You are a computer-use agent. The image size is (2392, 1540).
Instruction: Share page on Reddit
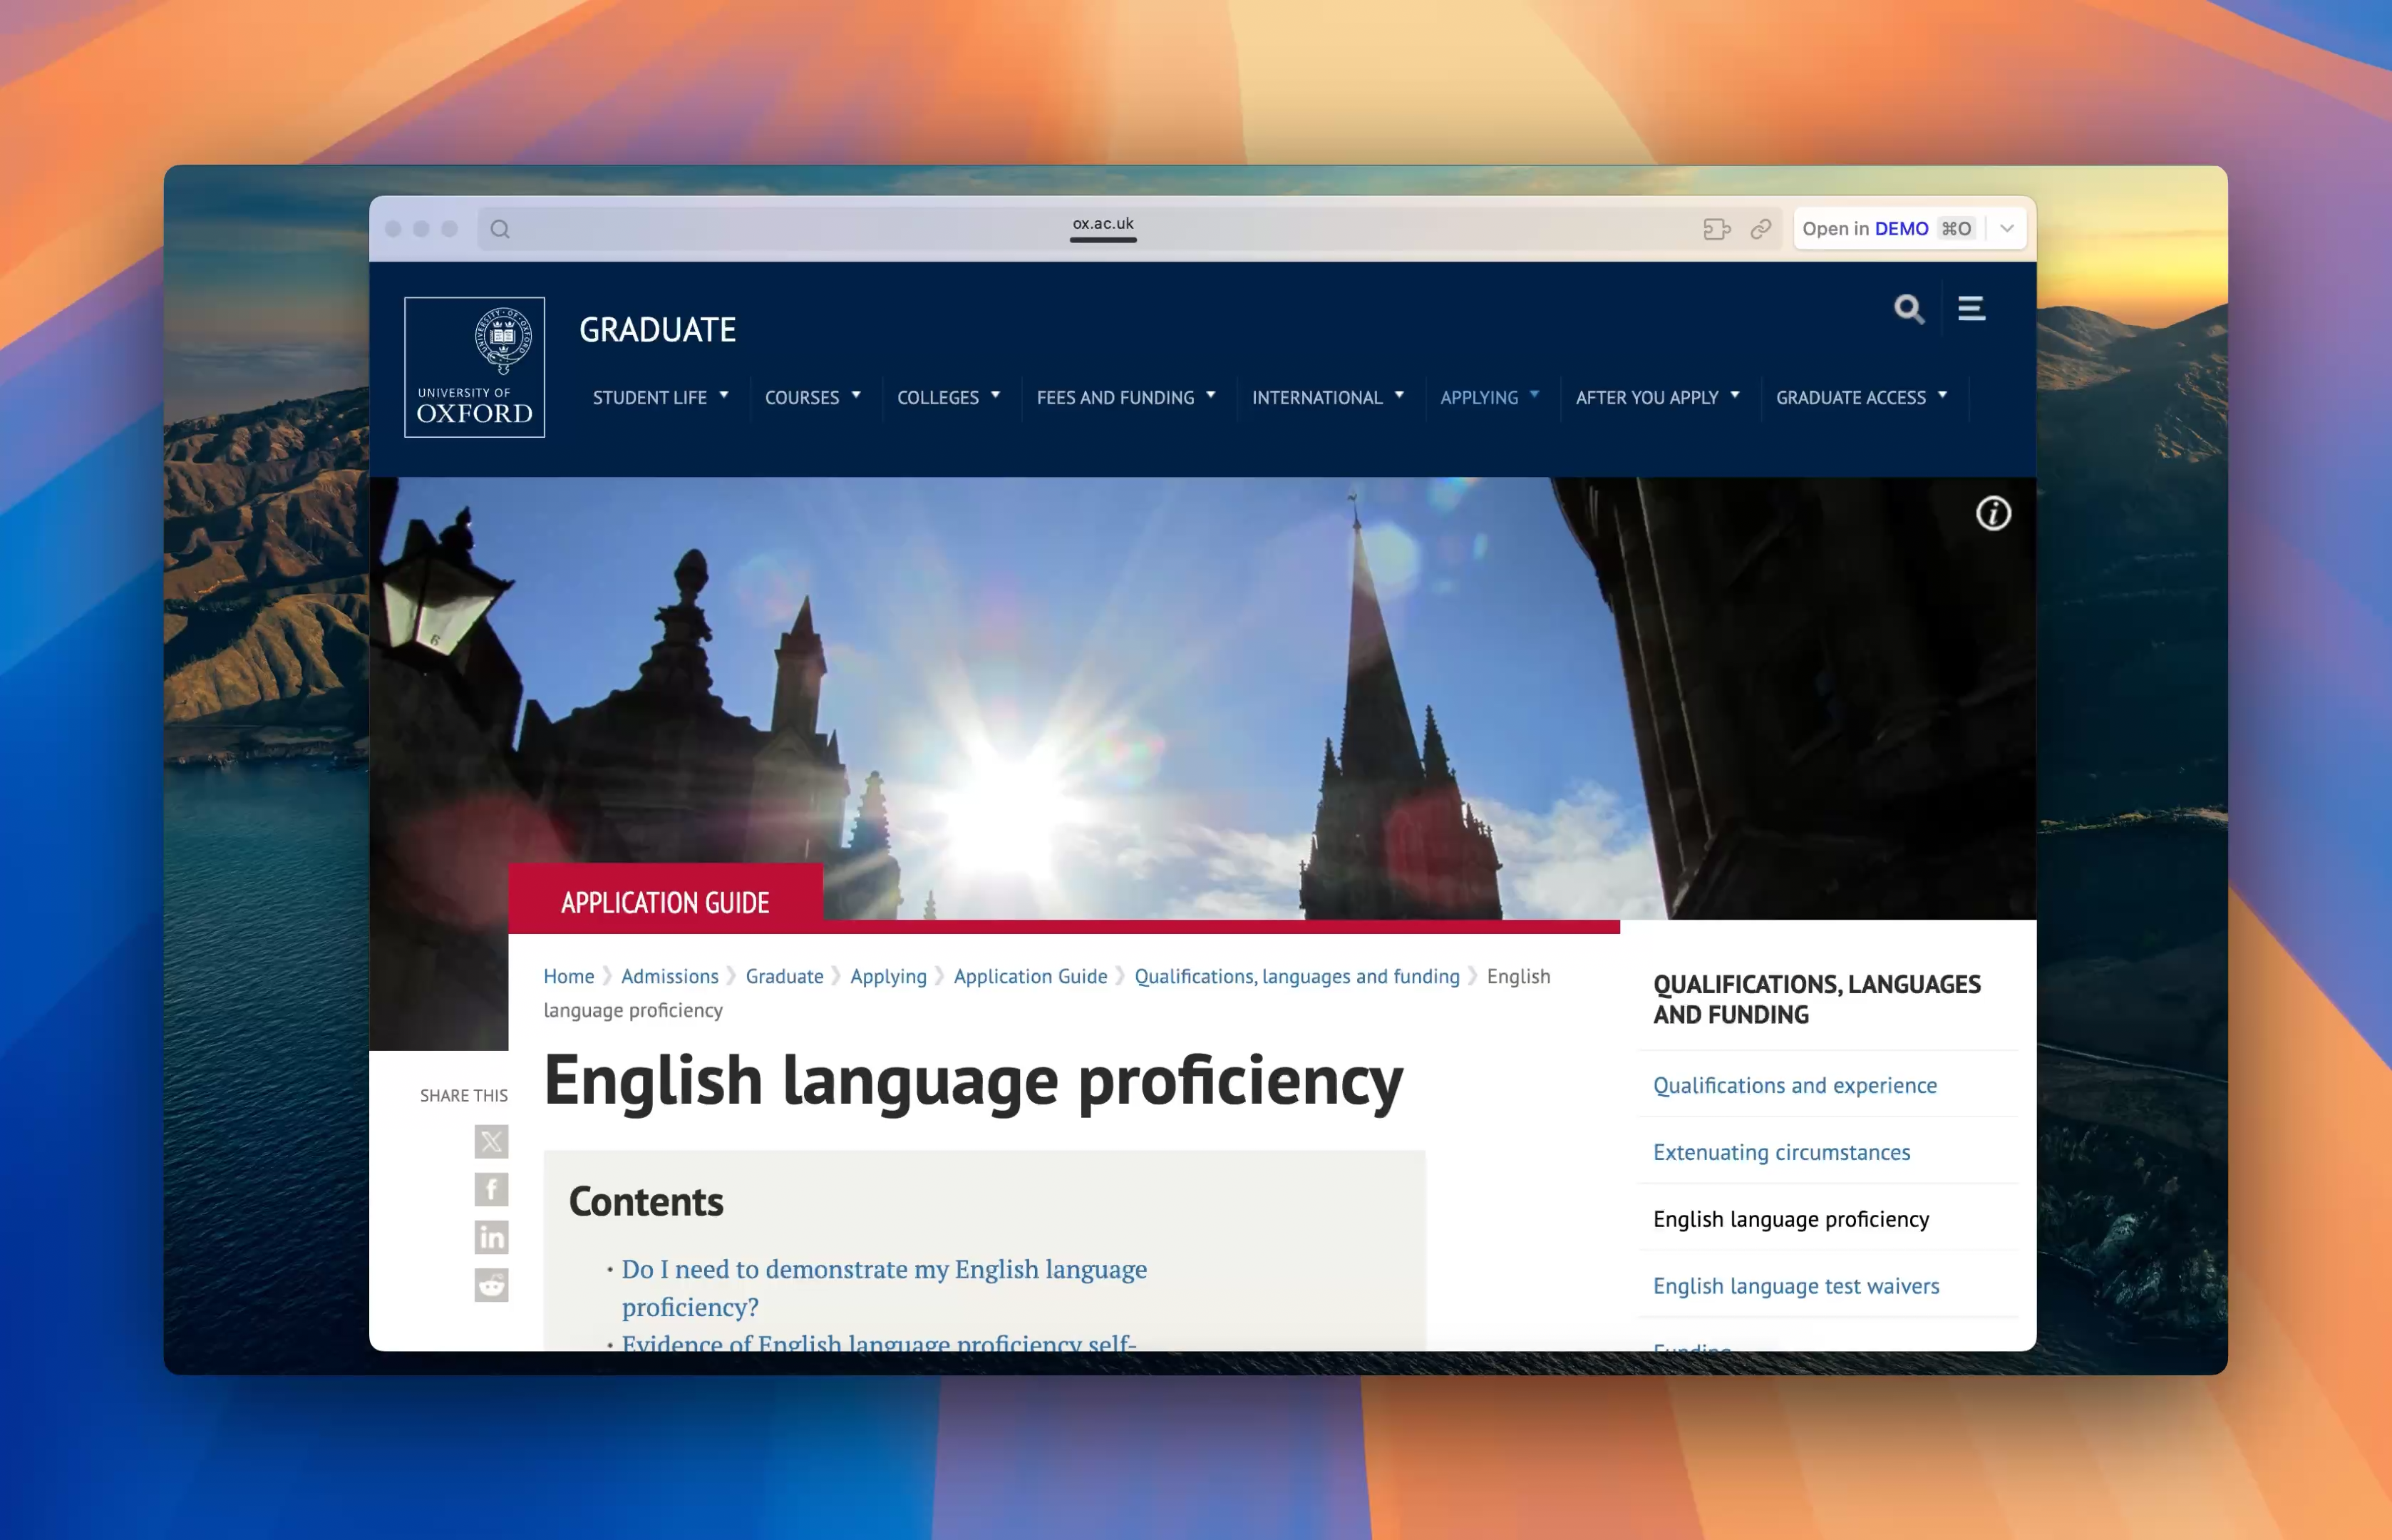(491, 1285)
